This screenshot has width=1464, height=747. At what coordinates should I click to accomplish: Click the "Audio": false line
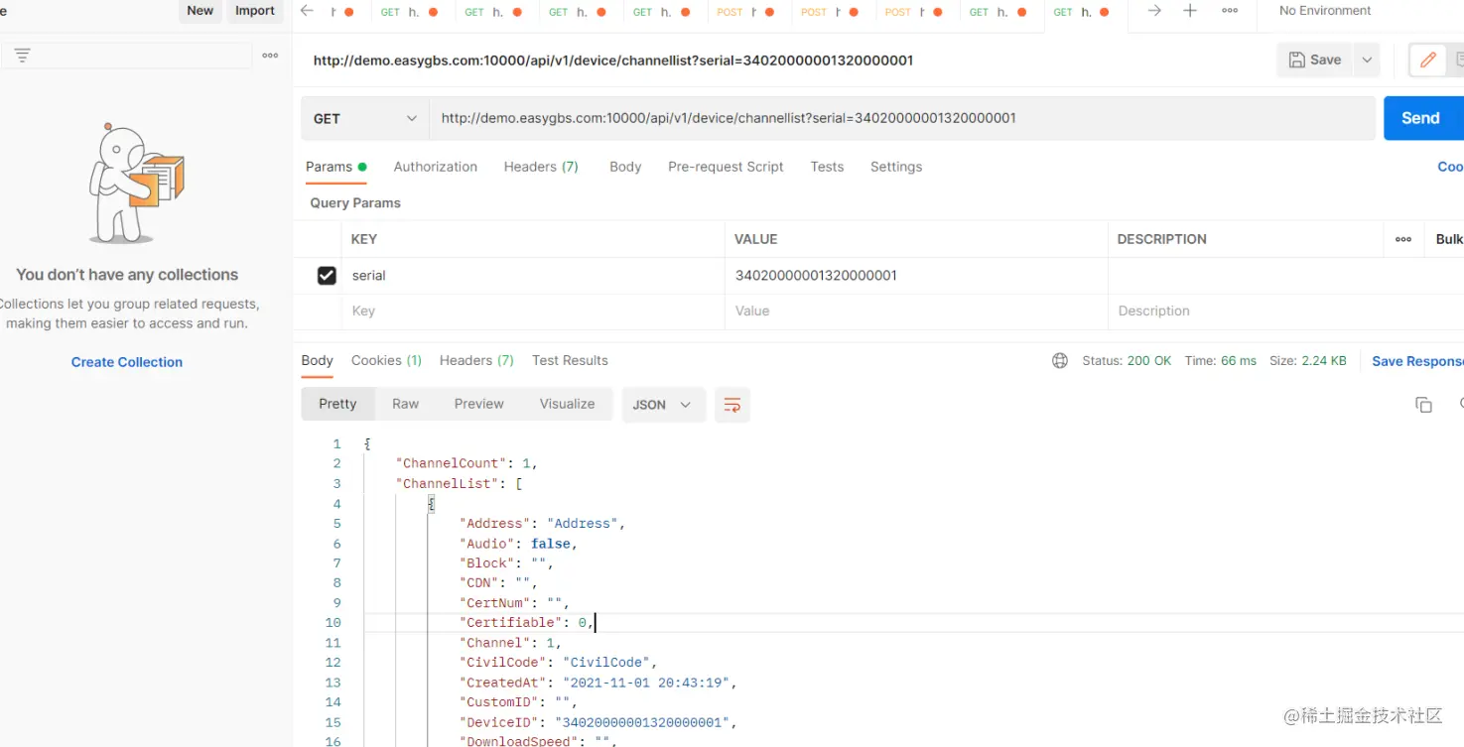518,544
